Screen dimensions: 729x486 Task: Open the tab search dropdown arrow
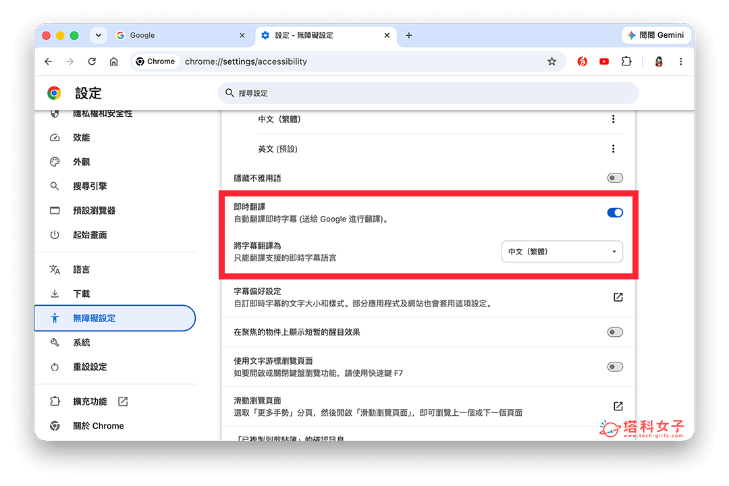click(x=99, y=35)
